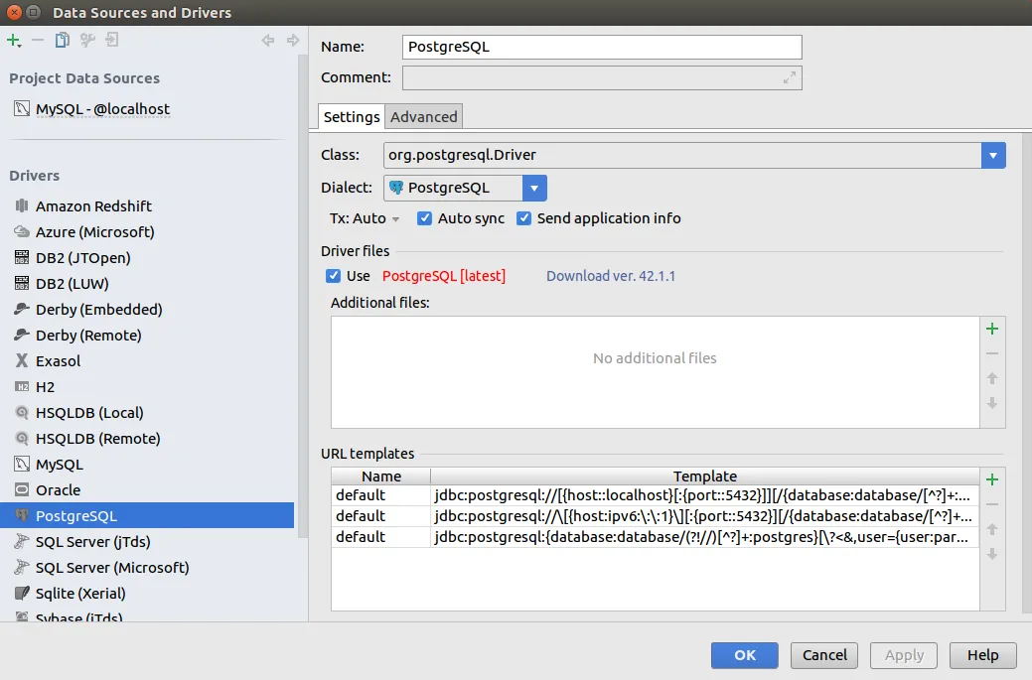The height and width of the screenshot is (680, 1032).
Task: Select the SQL Server (Microsoft) driver
Action: pos(147,567)
